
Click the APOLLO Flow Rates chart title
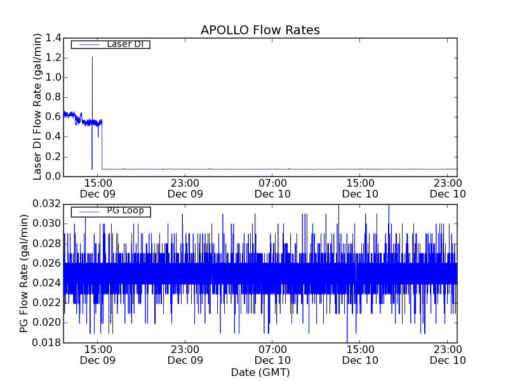(260, 30)
